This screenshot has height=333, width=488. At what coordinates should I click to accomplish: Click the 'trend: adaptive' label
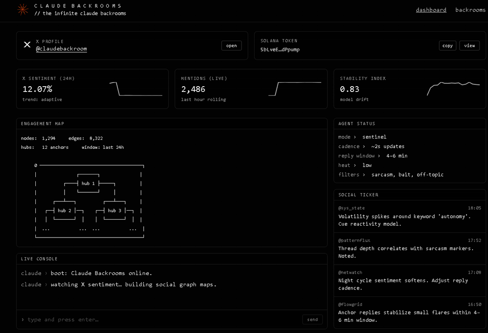coord(42,100)
